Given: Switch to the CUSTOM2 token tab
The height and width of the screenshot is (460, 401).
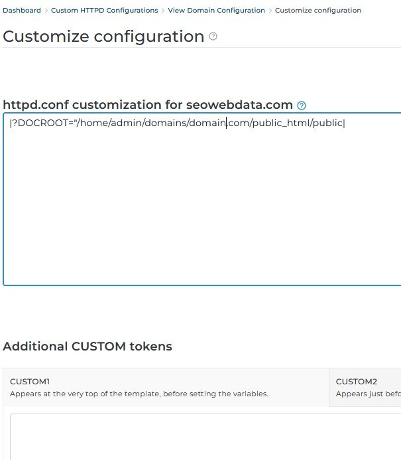Looking at the screenshot, I should (x=365, y=387).
